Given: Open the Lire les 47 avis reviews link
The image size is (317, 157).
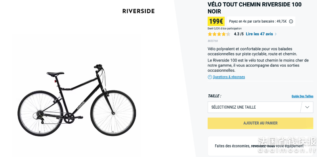Looking at the screenshot, I should click(x=260, y=34).
